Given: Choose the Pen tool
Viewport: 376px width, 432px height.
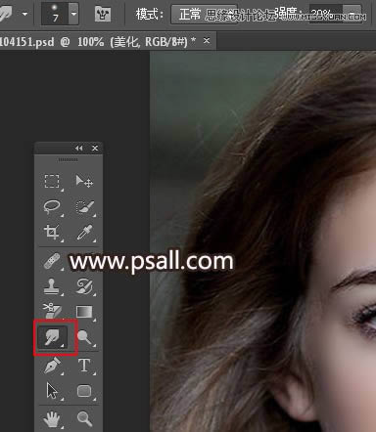Looking at the screenshot, I should click(x=52, y=366).
